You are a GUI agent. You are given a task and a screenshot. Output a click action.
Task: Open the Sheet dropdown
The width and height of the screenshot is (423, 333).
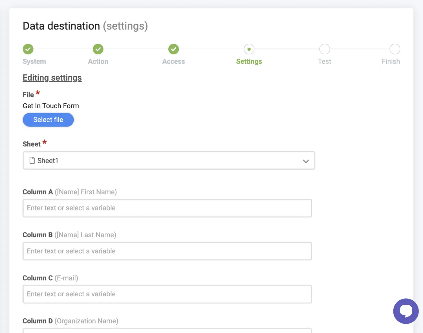coord(169,161)
